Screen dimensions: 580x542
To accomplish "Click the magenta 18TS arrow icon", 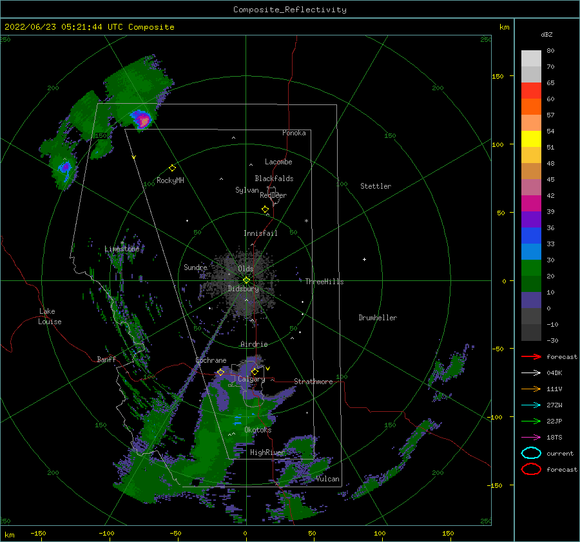I will click(531, 438).
